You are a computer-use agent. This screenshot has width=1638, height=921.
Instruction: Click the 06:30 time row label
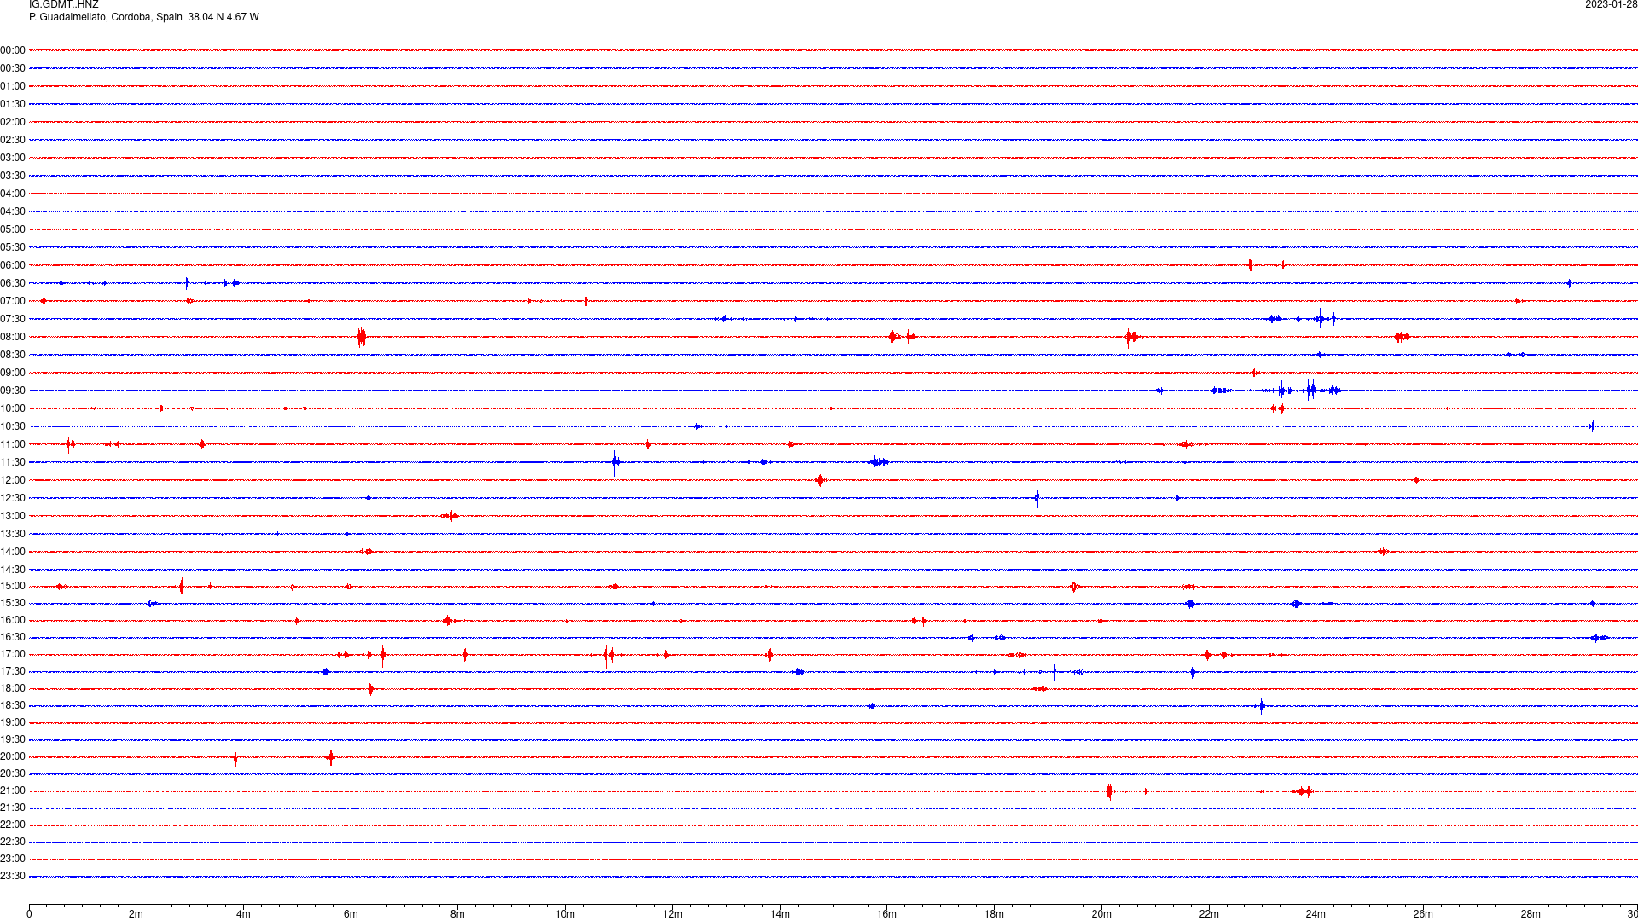coord(13,283)
